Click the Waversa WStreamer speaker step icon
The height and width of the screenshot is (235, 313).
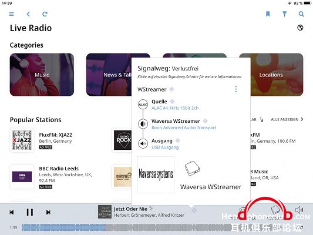(143, 124)
